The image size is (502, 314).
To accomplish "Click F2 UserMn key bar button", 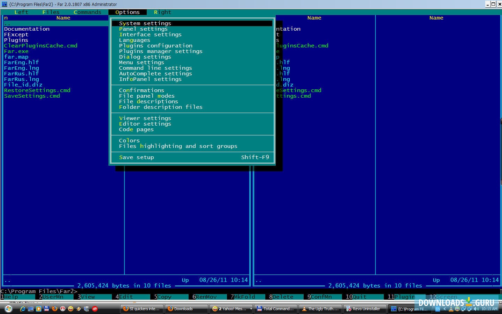I will point(56,297).
